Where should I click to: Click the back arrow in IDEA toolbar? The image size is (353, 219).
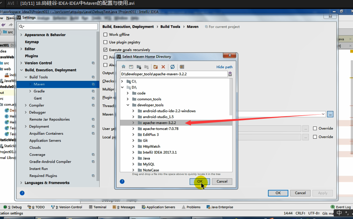[x=3, y=25]
